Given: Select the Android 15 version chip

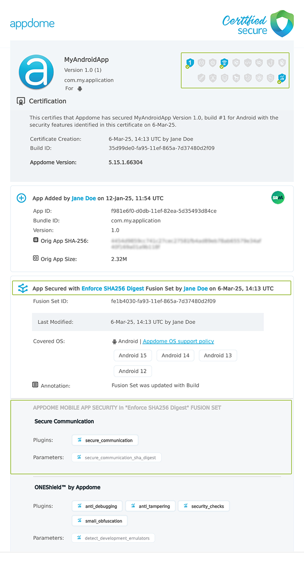Looking at the screenshot, I should (x=133, y=355).
